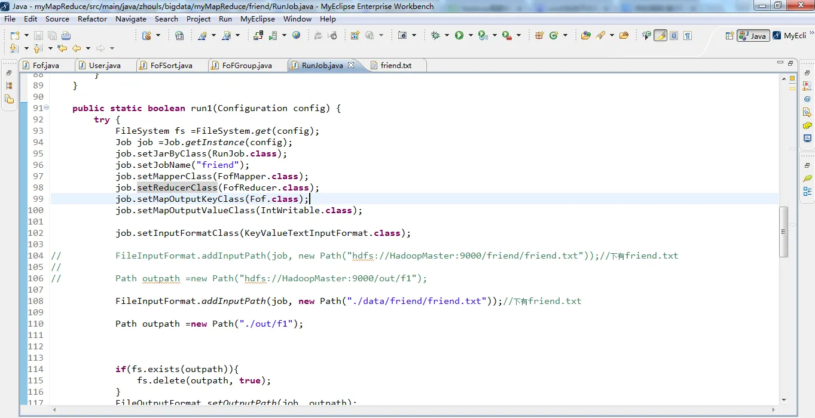Collapse the run1 method fold at line 91

click(47, 108)
